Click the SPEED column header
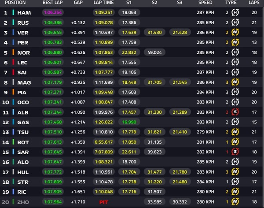Viewport: 264px width, 208px height. [x=205, y=3]
